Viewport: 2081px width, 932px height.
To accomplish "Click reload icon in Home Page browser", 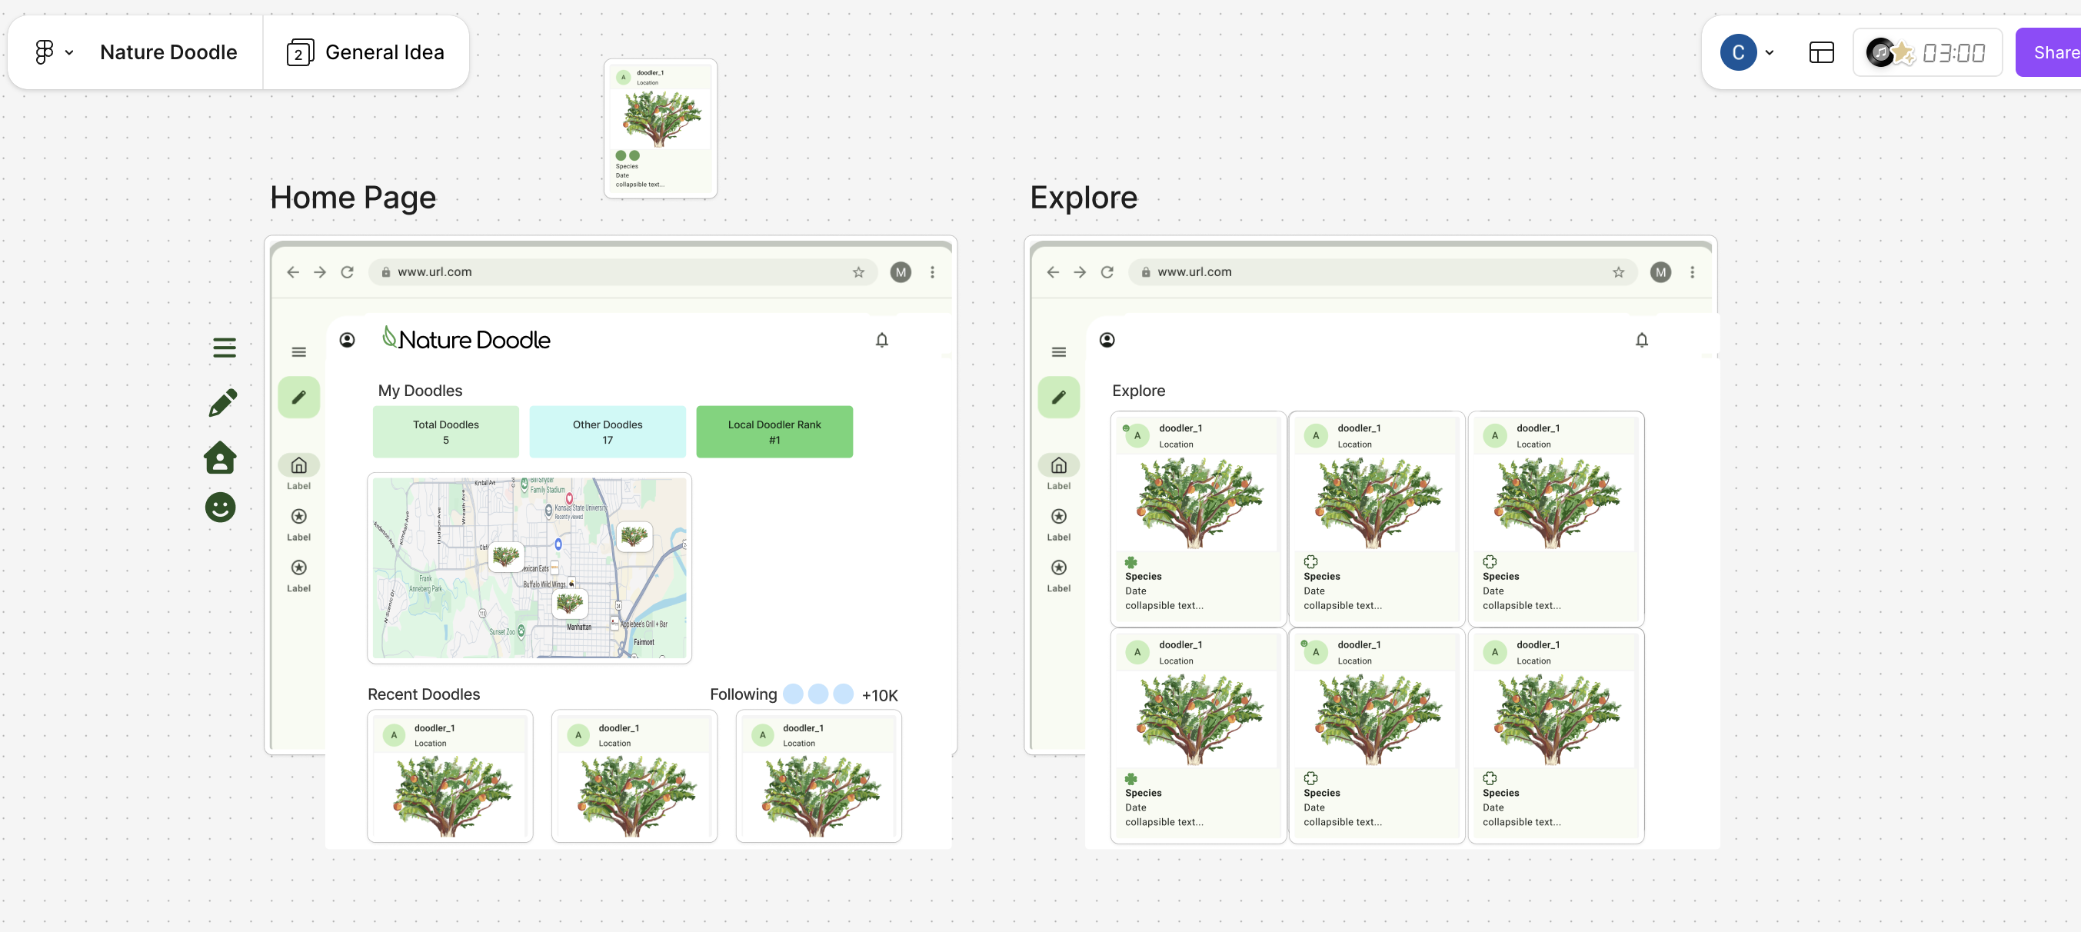I will coord(348,272).
